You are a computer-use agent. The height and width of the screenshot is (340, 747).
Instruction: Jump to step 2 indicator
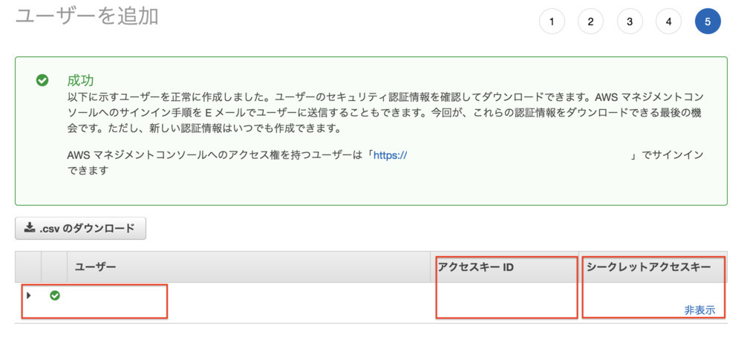click(x=590, y=22)
